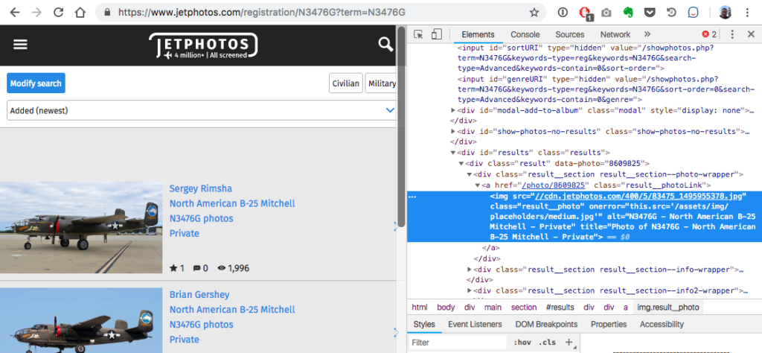Toggle the :hov element state button

coord(522,343)
